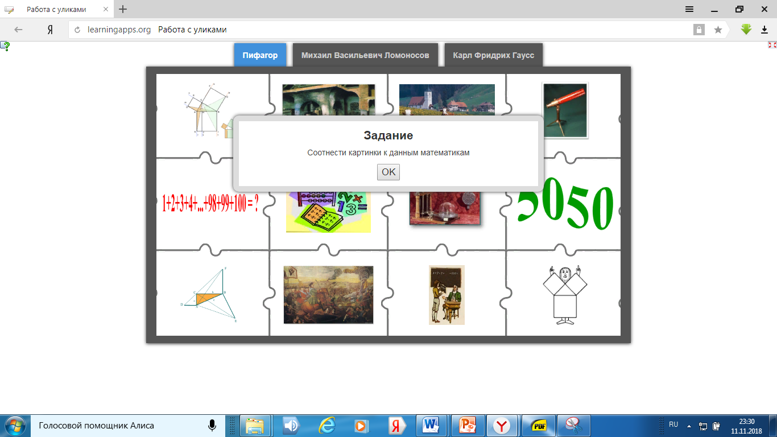The image size is (777, 437).
Task: Click the browser back arrow
Action: click(18, 30)
